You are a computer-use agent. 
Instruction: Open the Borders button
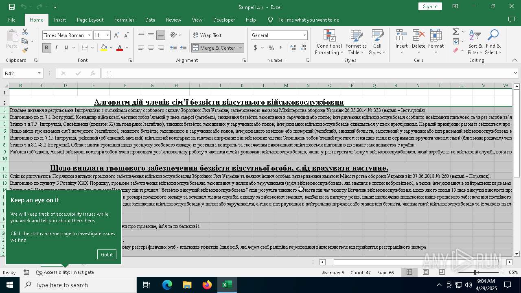84,48
